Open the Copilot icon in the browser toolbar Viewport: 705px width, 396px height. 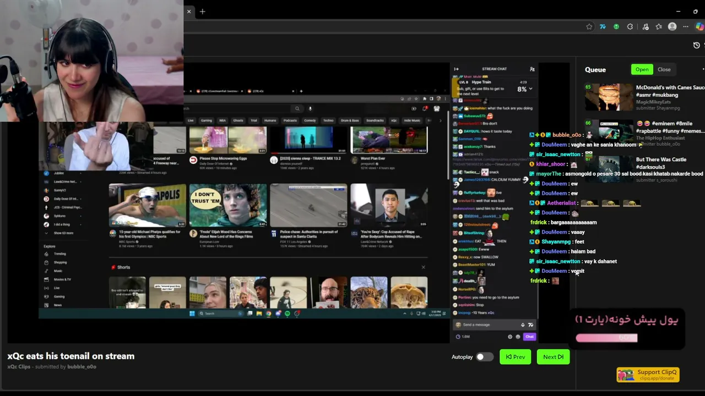[x=699, y=26]
